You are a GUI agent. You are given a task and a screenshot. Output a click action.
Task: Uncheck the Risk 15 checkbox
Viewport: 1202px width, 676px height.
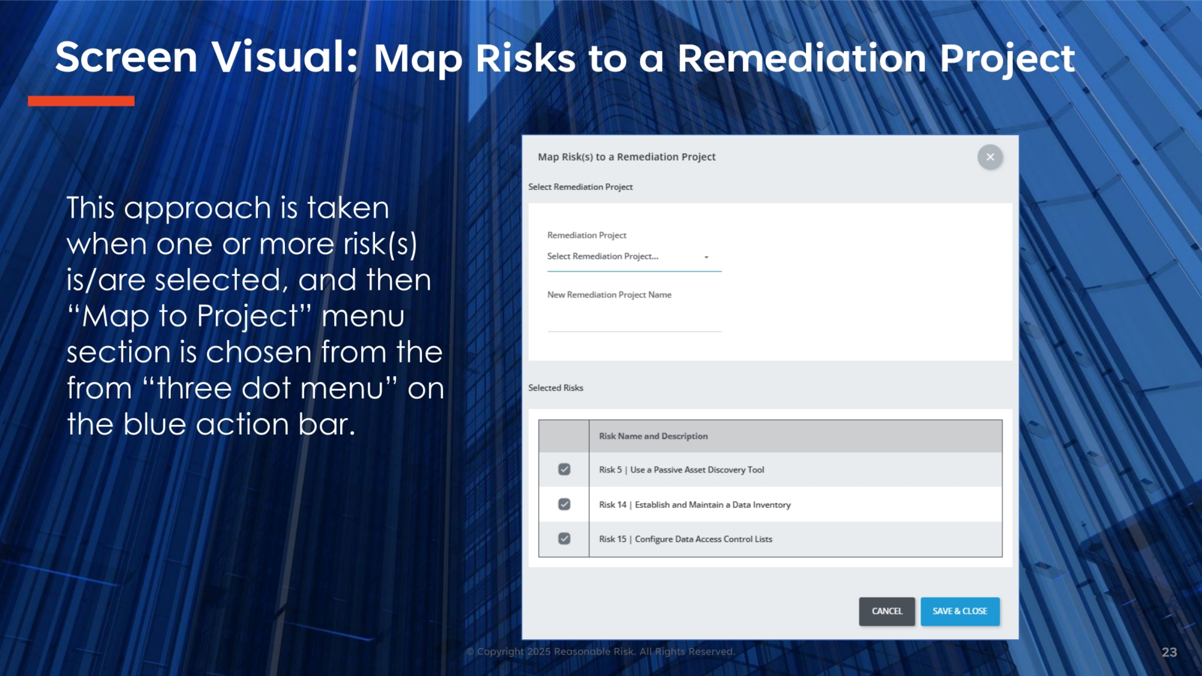click(564, 538)
